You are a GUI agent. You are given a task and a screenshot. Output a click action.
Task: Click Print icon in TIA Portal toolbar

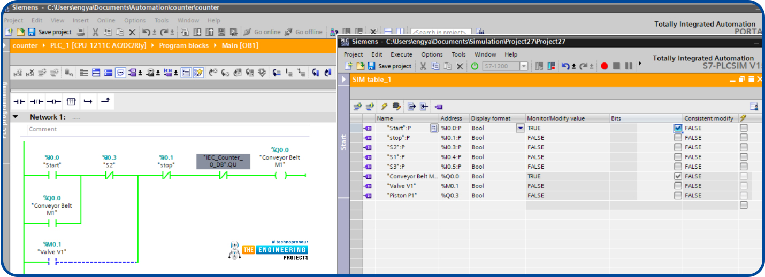coord(81,32)
